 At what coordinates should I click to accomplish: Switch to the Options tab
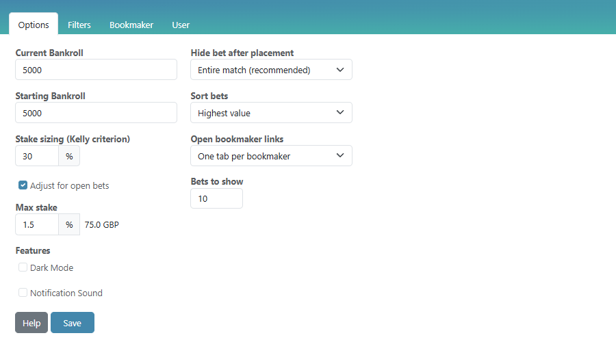[34, 25]
